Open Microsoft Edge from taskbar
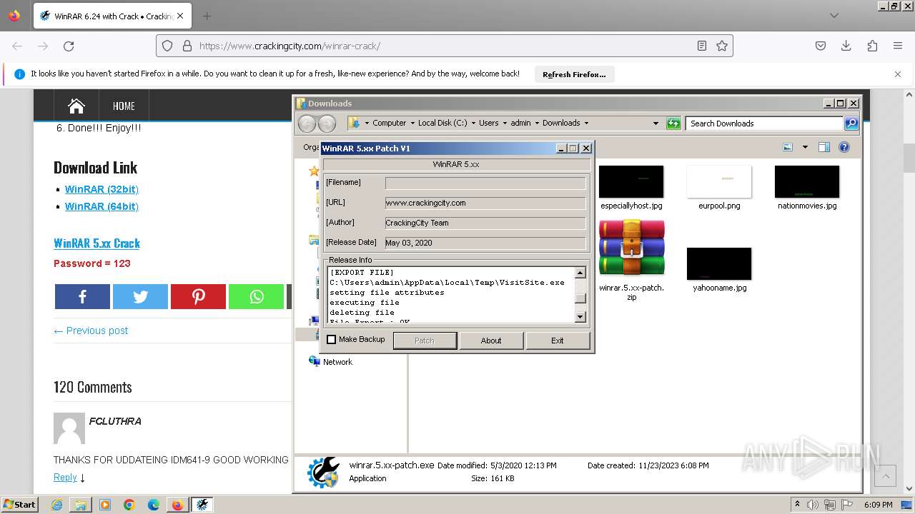915x514 pixels. click(x=154, y=505)
